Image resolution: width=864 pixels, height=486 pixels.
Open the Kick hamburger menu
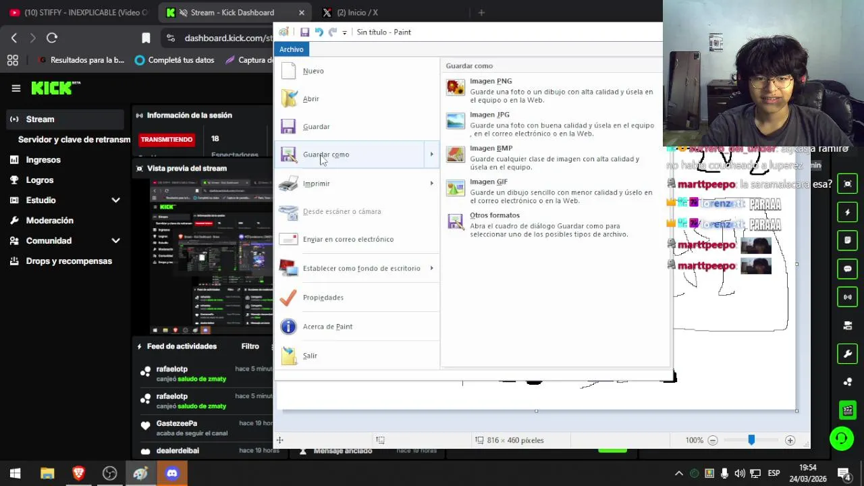tap(16, 88)
